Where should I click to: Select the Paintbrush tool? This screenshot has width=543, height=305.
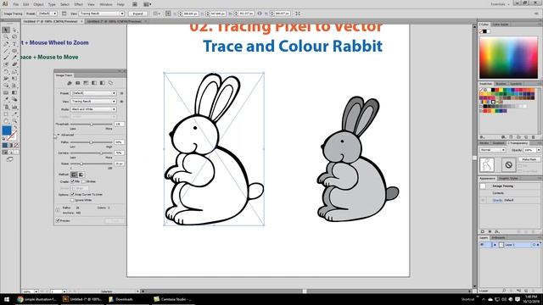click(6, 58)
